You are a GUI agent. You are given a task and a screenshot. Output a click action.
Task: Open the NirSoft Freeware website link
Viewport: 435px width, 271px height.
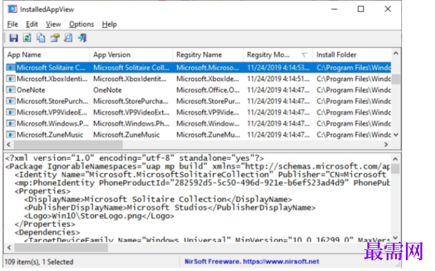point(252,262)
